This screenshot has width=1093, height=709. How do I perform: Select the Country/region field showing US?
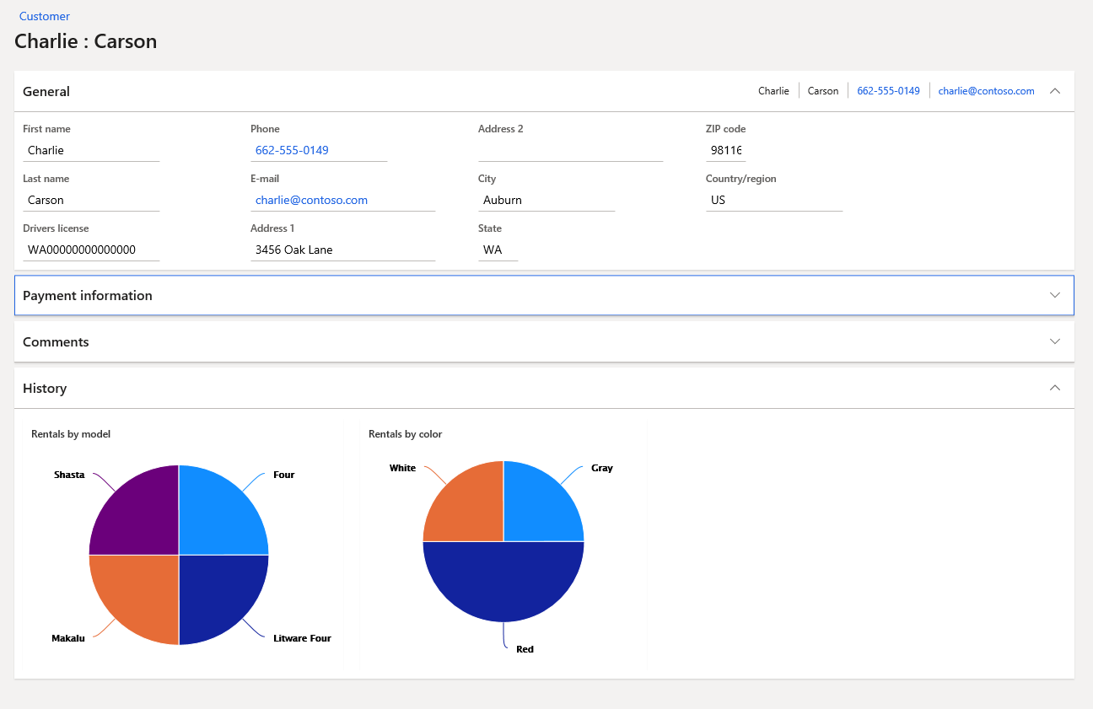coord(773,200)
